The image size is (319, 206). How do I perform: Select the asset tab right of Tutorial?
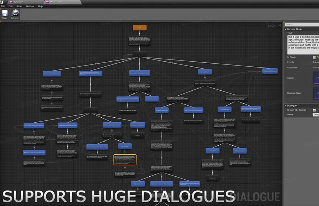coord(62,2)
